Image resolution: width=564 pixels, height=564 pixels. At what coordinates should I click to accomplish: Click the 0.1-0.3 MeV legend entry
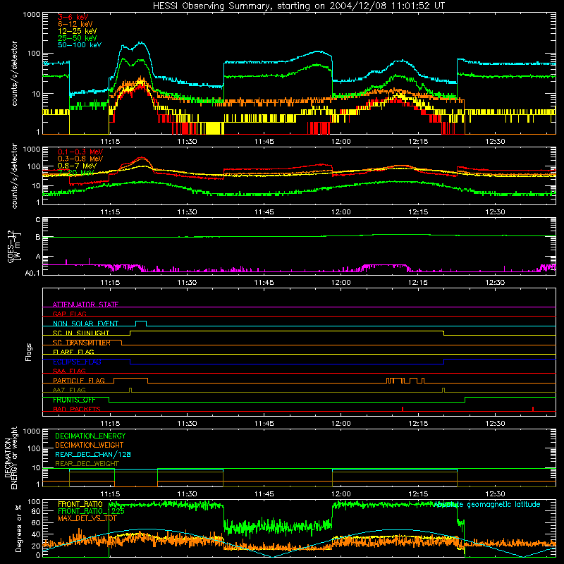80,152
